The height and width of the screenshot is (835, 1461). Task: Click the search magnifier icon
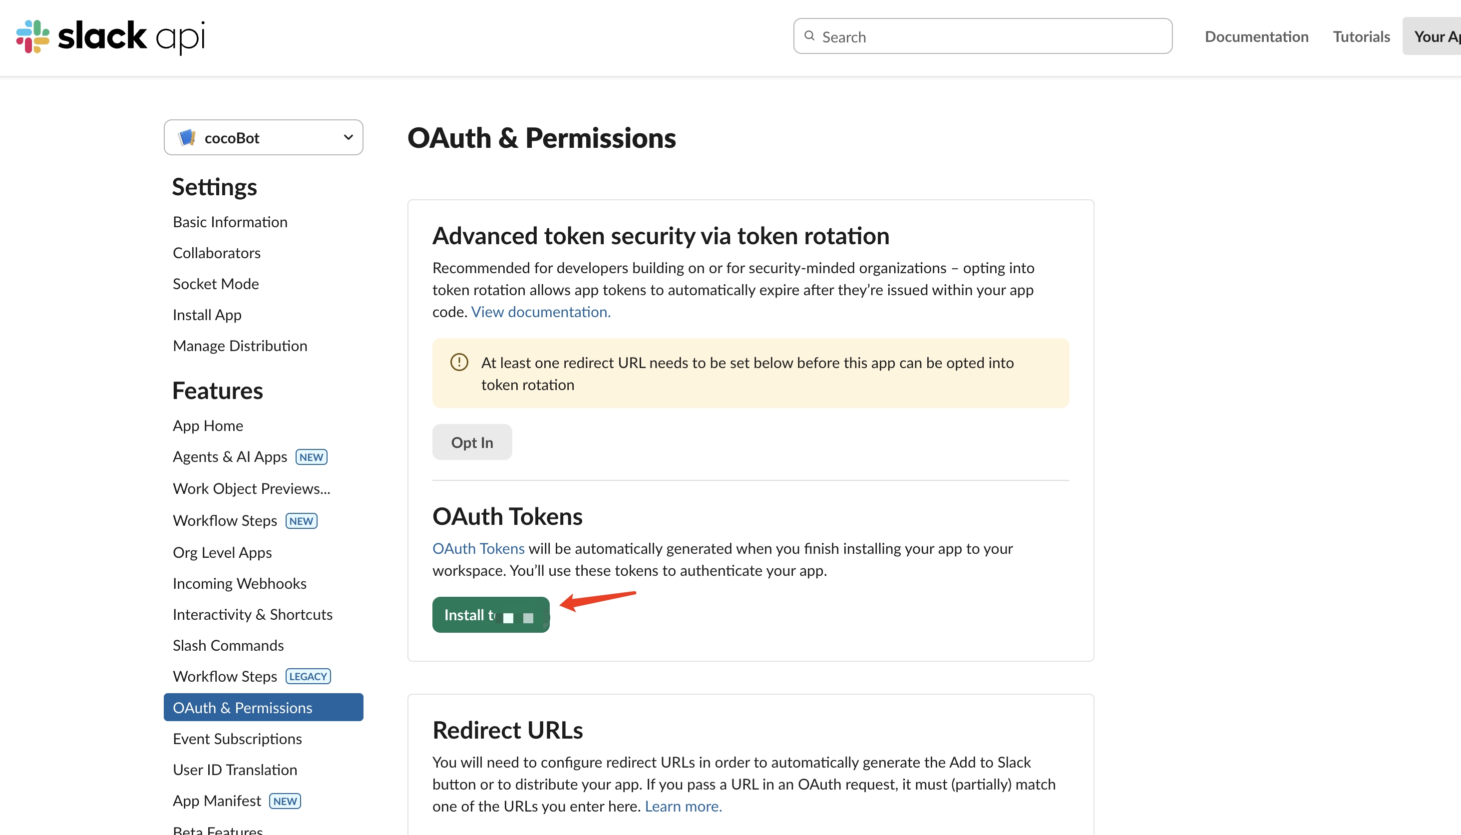pyautogui.click(x=809, y=35)
